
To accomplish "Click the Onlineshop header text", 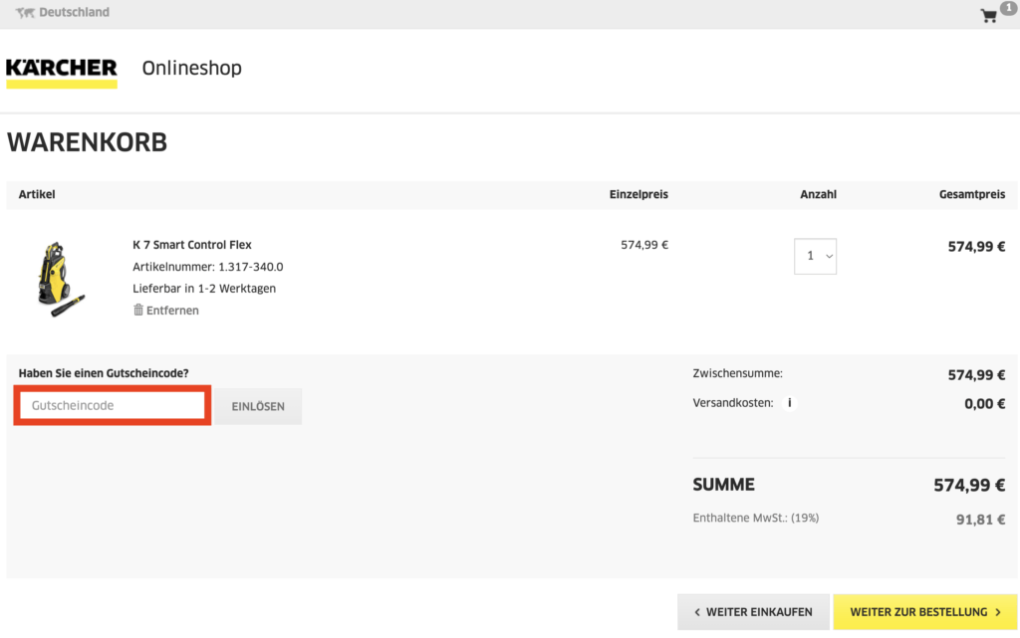I will pyautogui.click(x=192, y=69).
